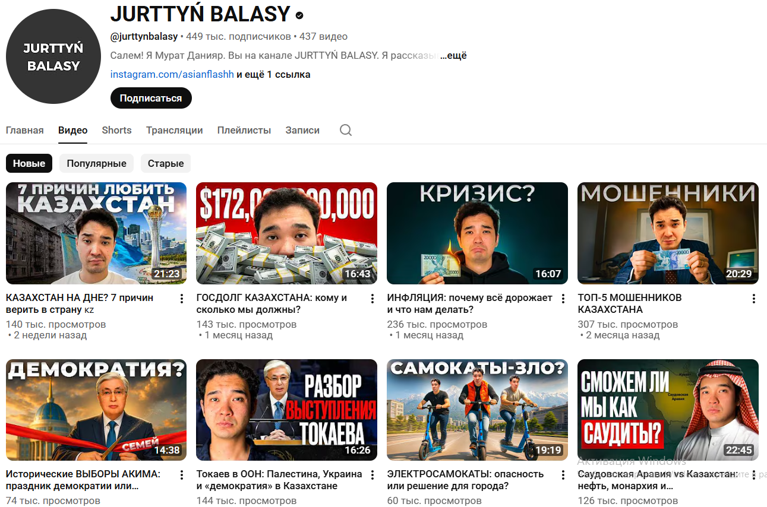Select the Старые sort filter chip
The image size is (767, 507).
[x=166, y=163]
